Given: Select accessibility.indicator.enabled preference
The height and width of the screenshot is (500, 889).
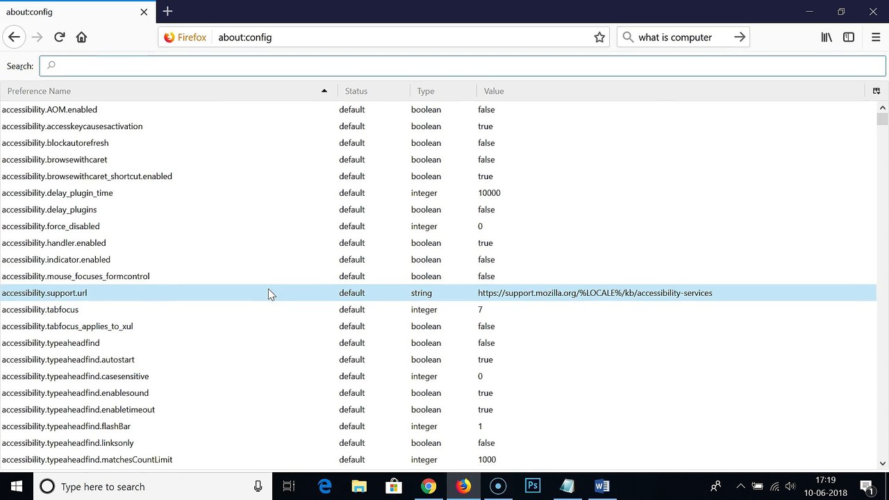Looking at the screenshot, I should pos(438,260).
